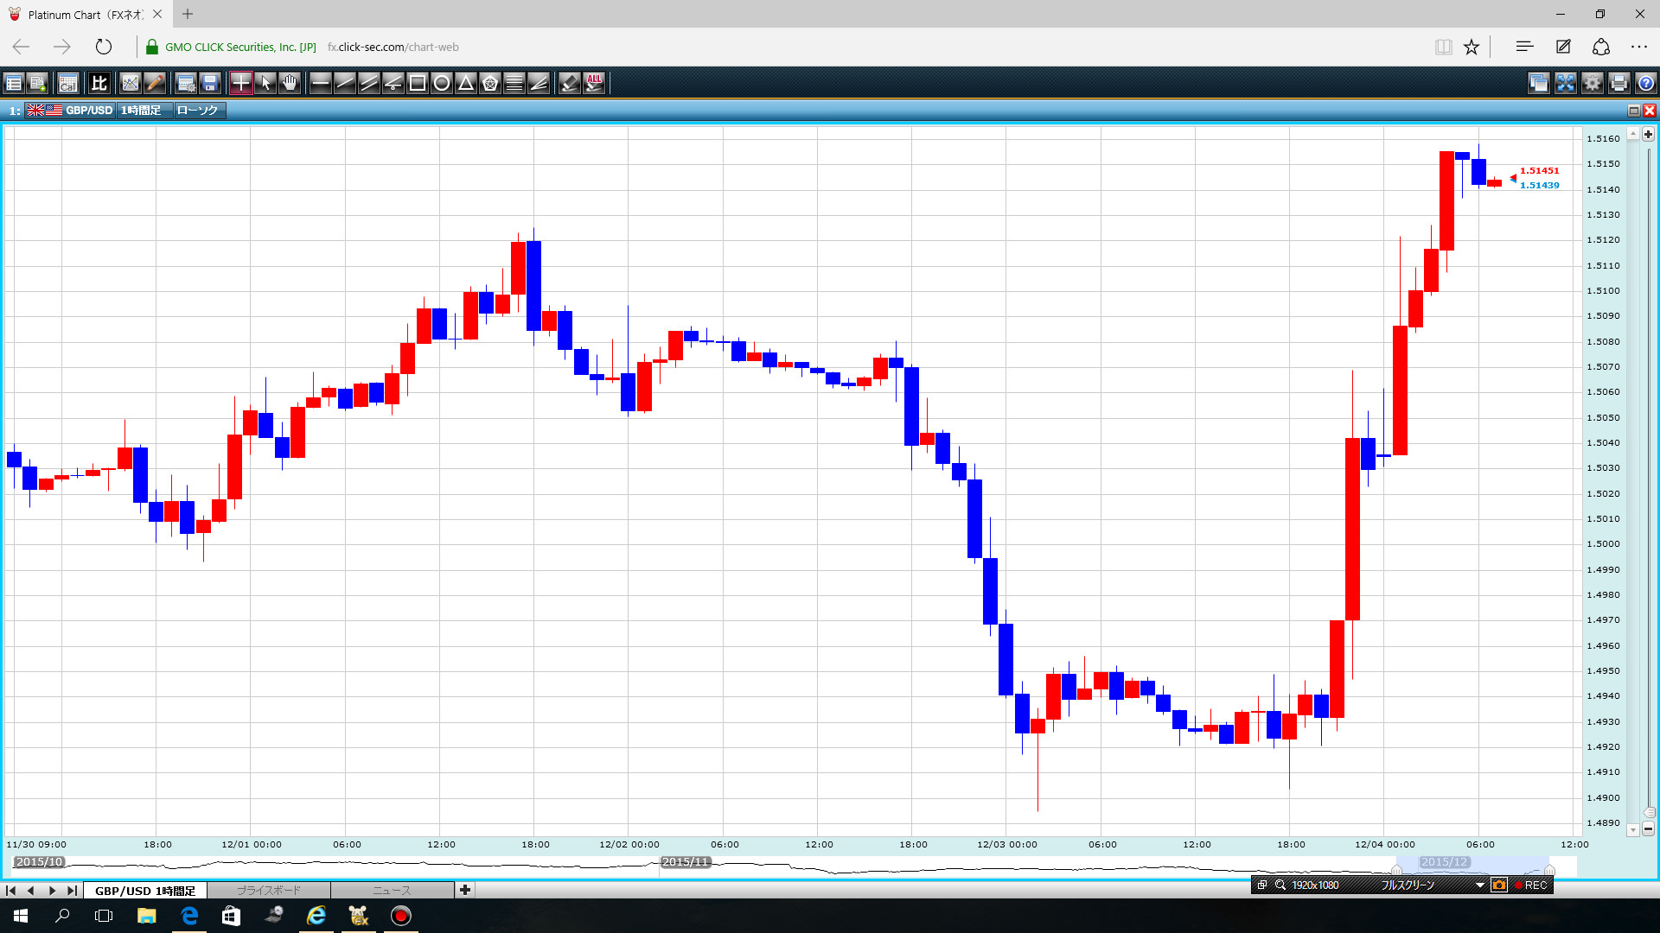This screenshot has height=933, width=1660.
Task: Select the Fibonacci lines tool
Action: 514,83
